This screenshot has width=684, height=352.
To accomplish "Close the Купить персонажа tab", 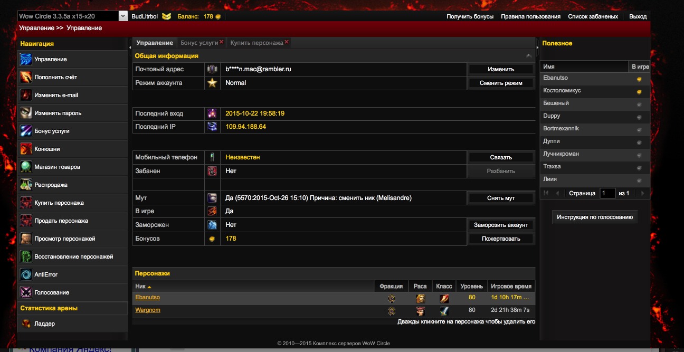I will click(x=287, y=42).
